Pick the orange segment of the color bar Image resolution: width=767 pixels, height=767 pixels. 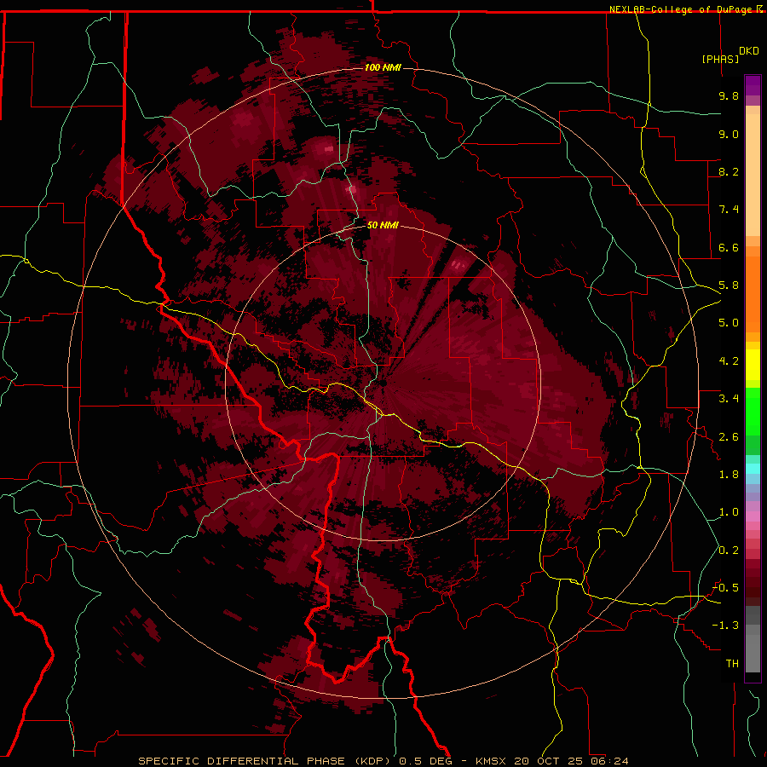coord(753,293)
